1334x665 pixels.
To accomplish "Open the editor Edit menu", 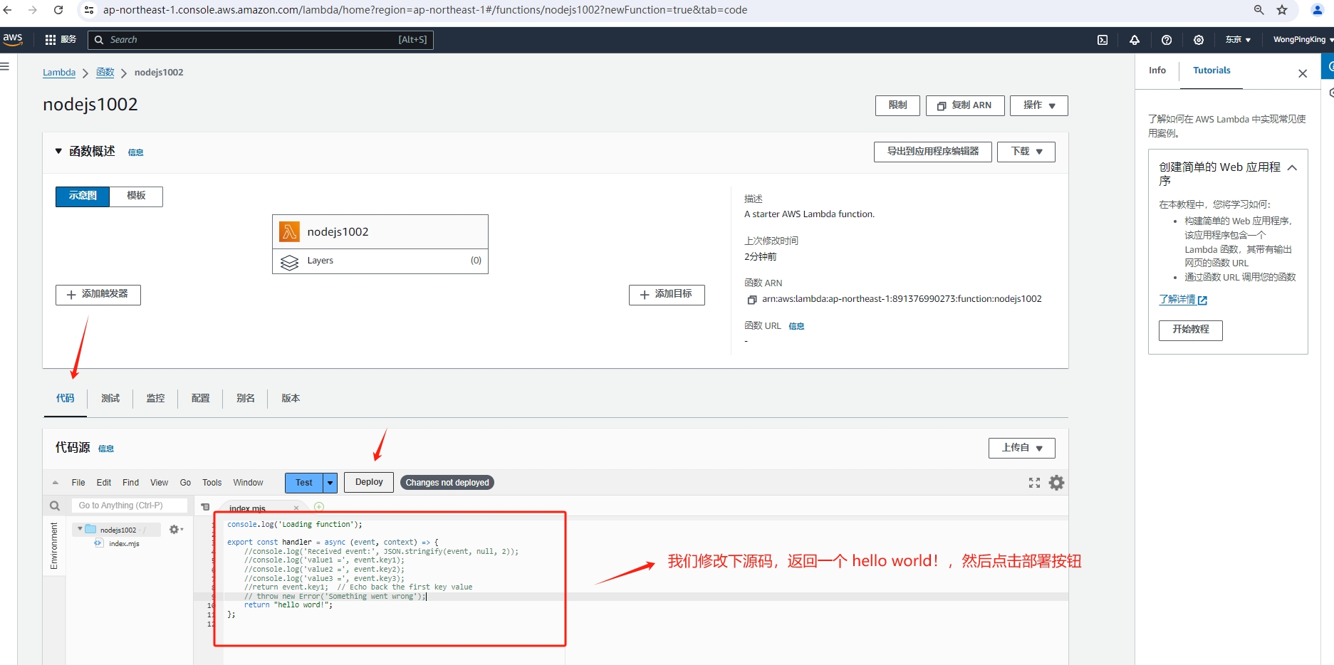I will 104,483.
